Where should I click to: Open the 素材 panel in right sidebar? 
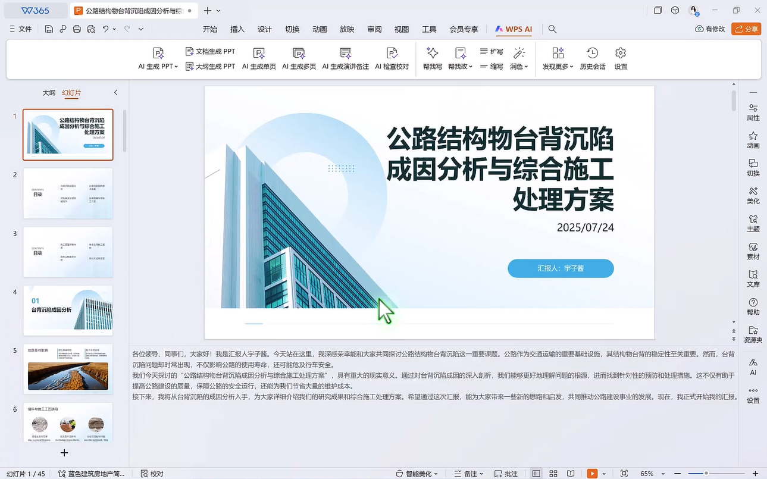point(753,251)
